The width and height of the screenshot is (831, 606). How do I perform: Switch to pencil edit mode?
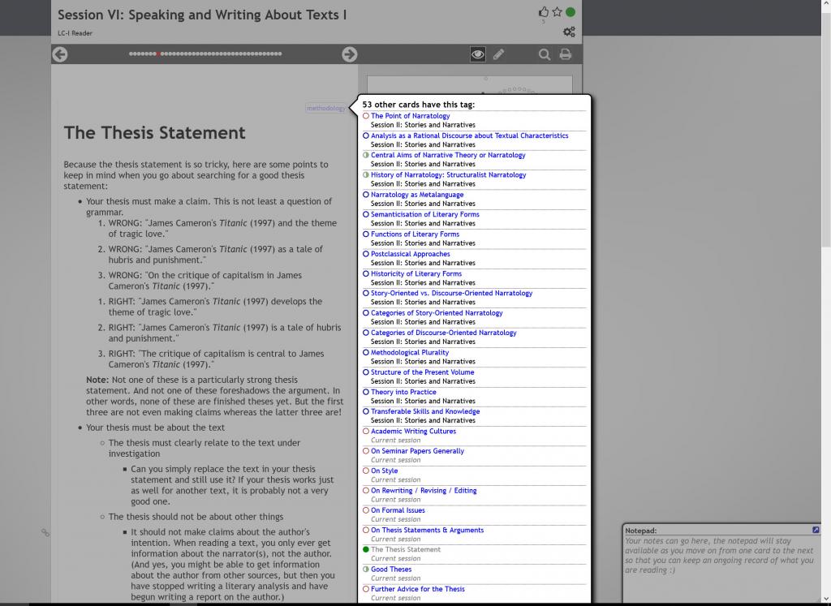(498, 54)
